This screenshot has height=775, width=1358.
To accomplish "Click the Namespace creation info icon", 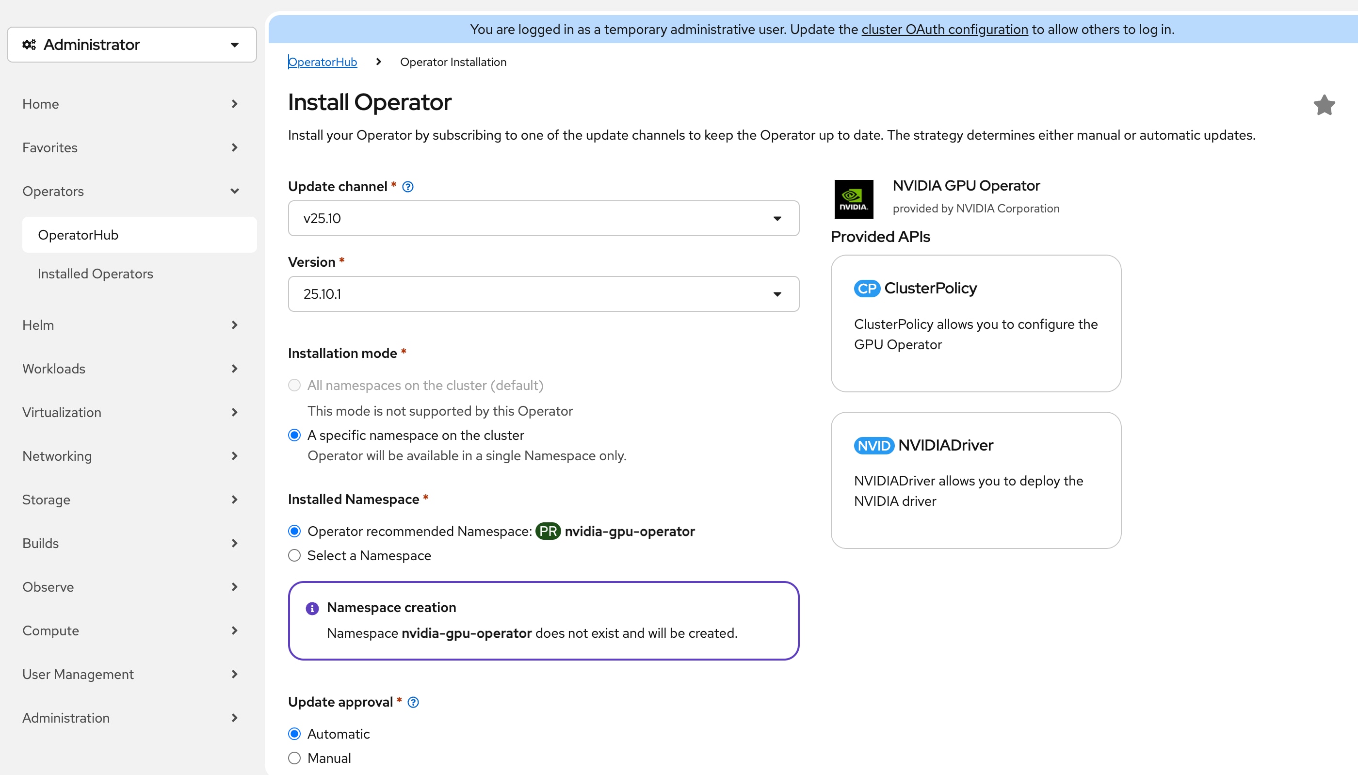I will tap(312, 608).
